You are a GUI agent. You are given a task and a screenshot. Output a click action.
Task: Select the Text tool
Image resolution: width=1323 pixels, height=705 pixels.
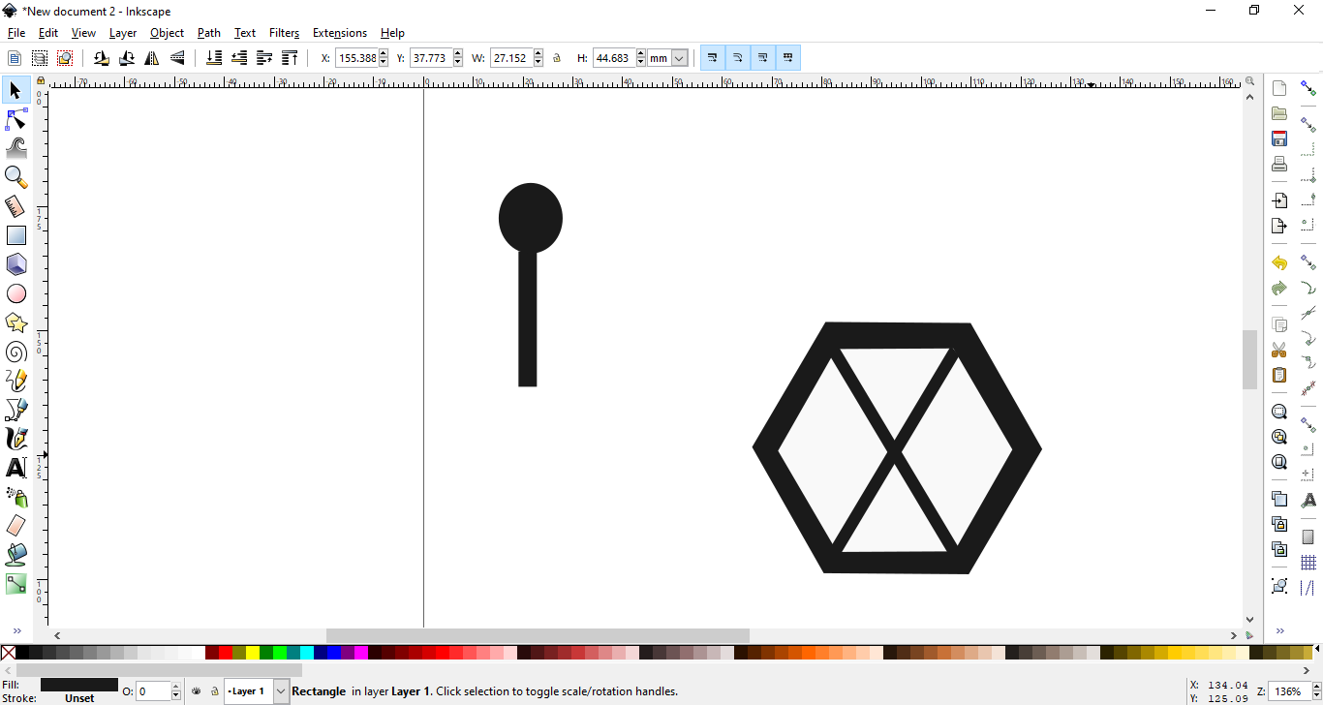[x=15, y=468]
